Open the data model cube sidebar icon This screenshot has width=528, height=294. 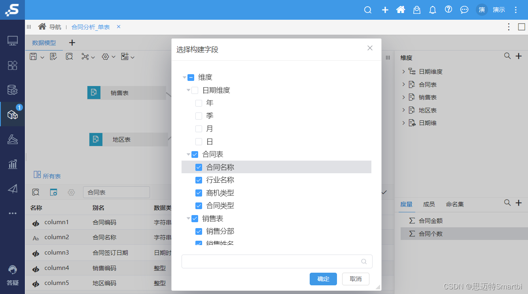[x=13, y=114]
